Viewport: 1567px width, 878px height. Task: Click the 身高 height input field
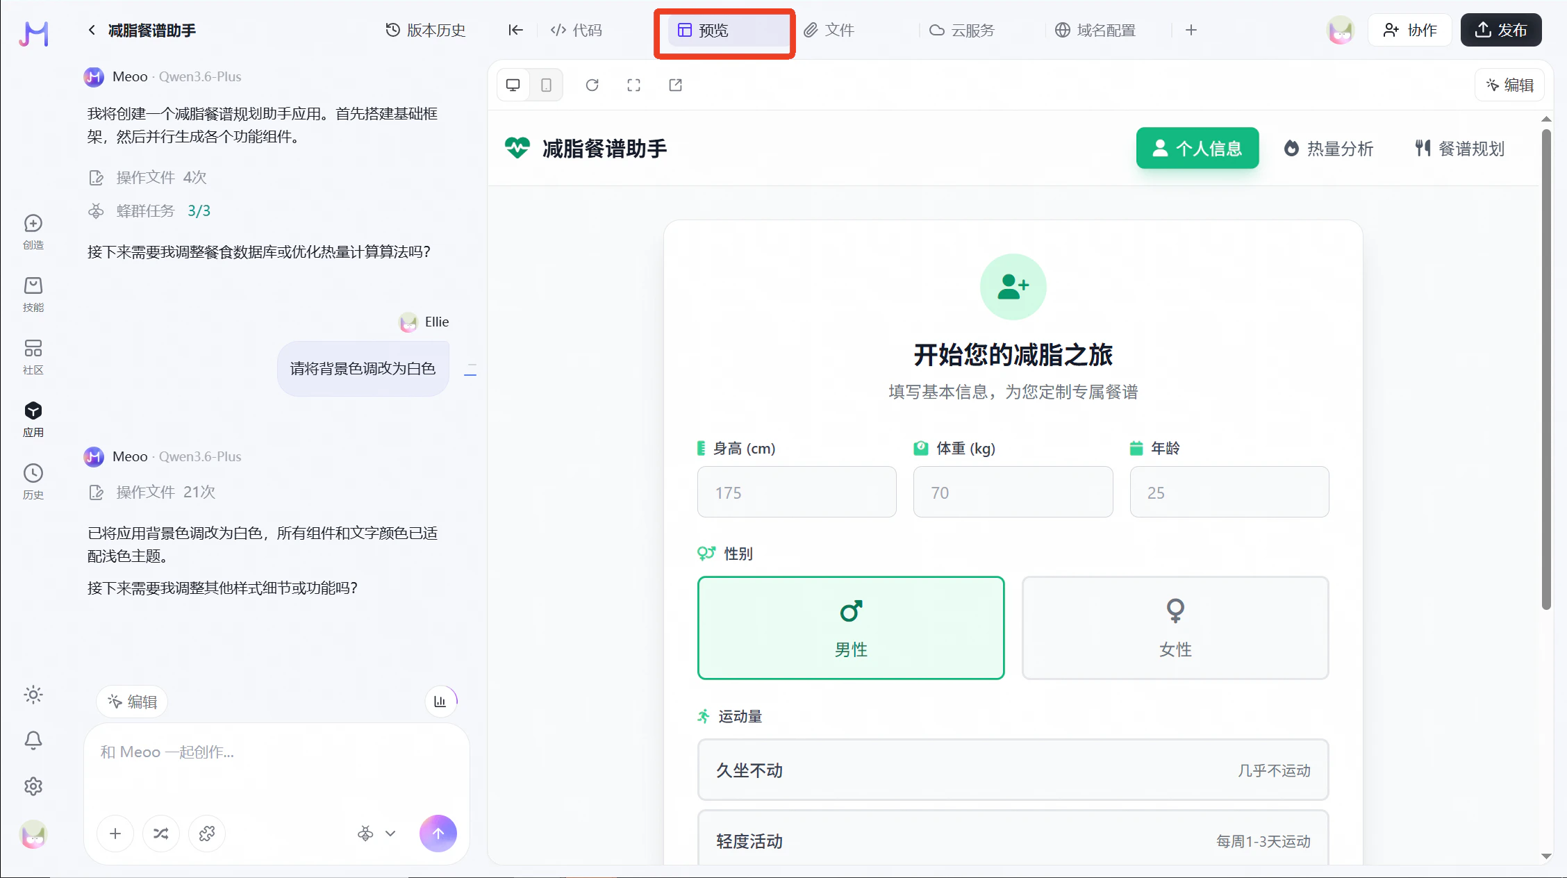[796, 492]
